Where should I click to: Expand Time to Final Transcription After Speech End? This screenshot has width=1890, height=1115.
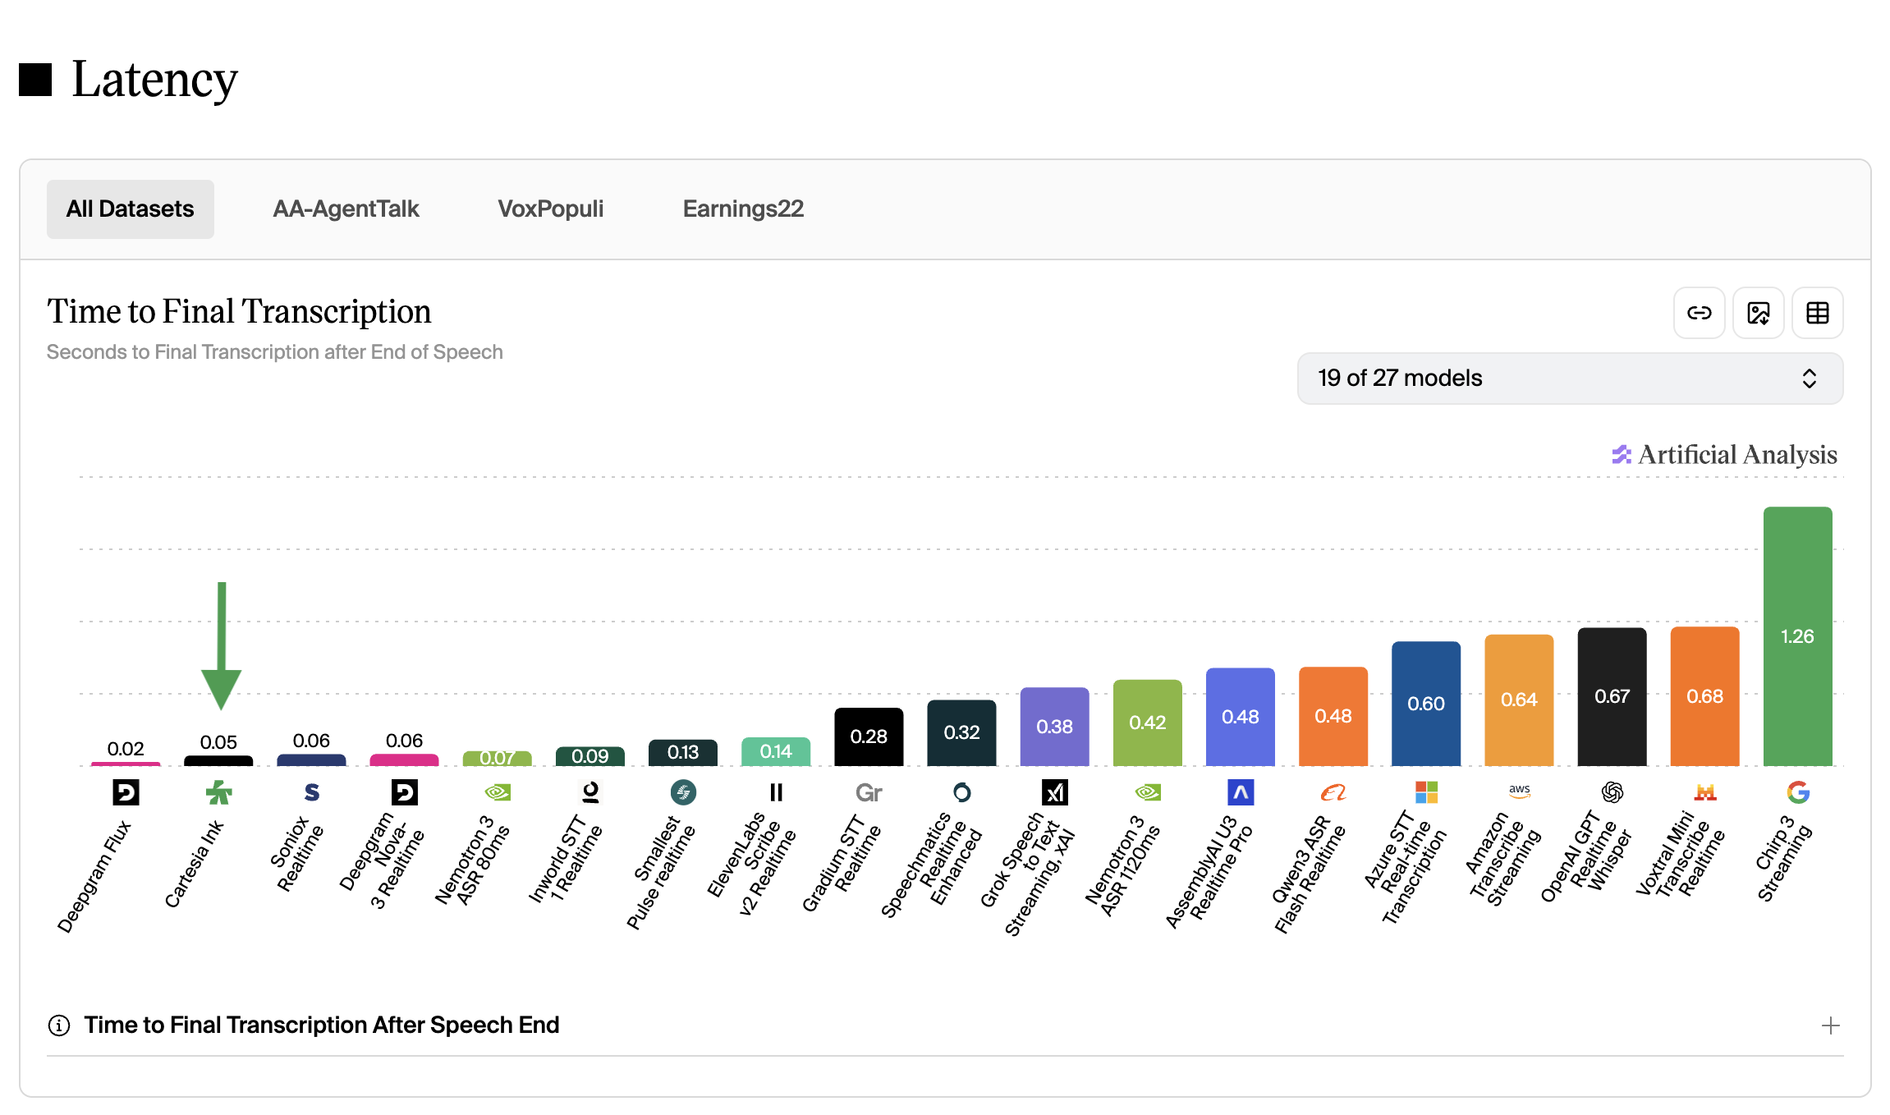[x=321, y=1025]
